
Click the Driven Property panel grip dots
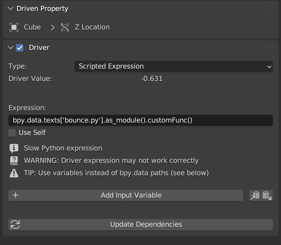[271, 9]
